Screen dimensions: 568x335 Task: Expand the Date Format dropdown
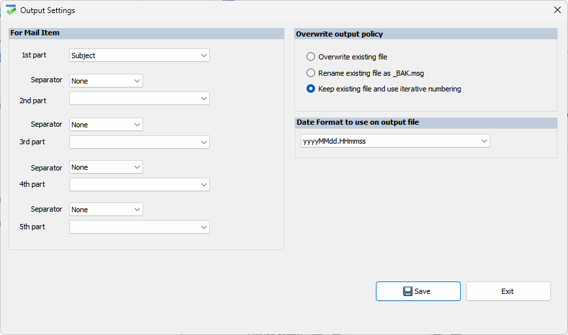[395, 141]
